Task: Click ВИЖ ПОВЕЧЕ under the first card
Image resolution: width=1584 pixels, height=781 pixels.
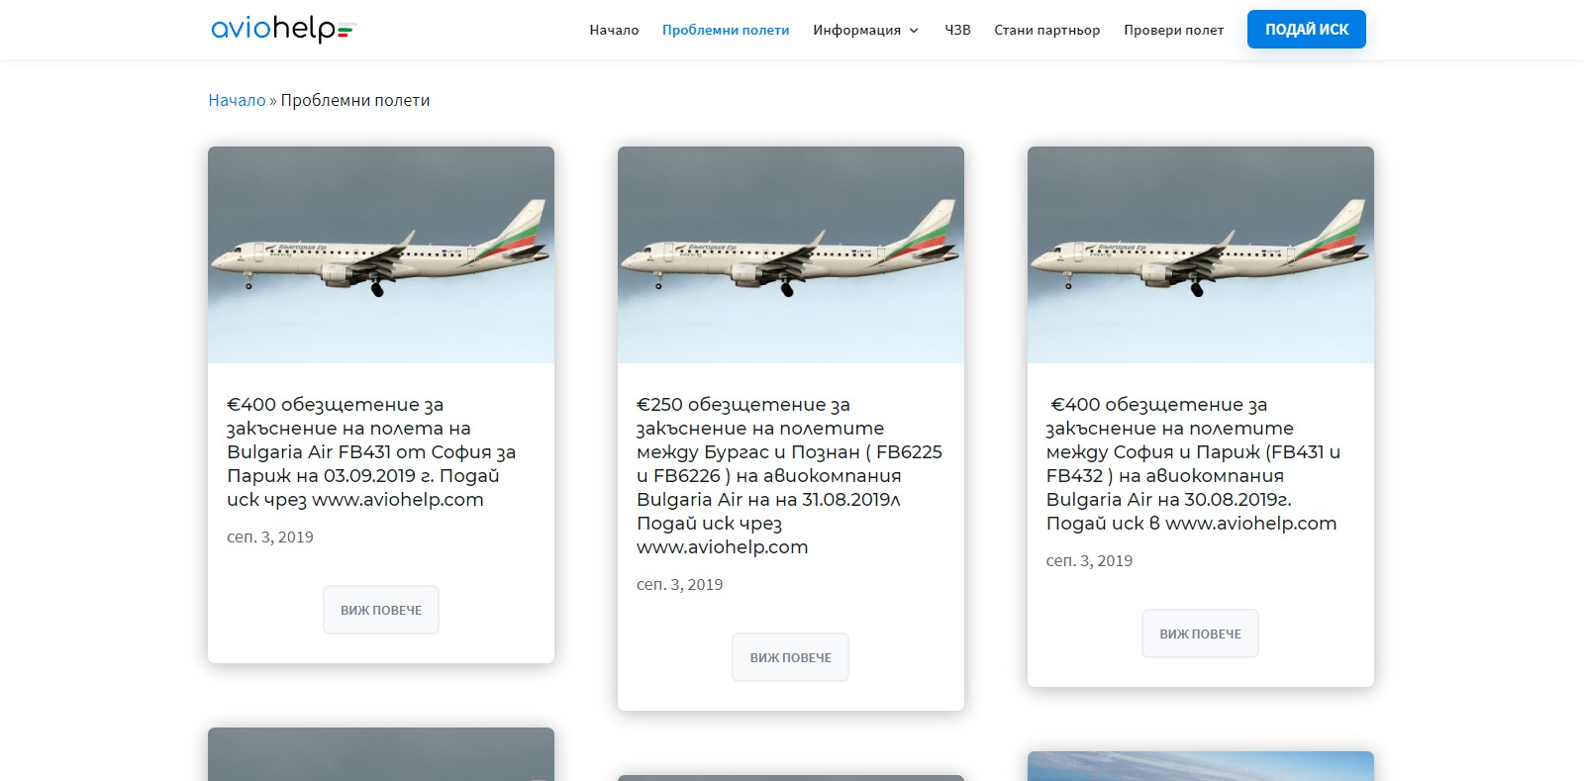Action: 381,610
